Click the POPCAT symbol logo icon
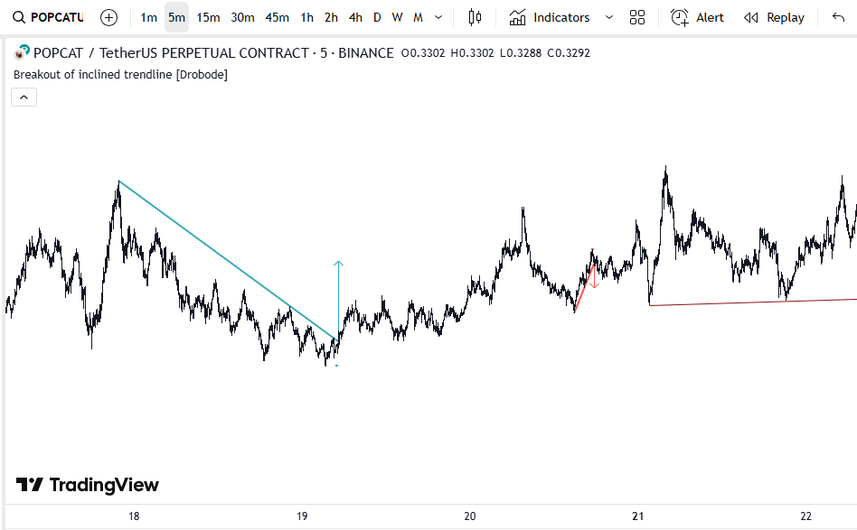 (x=22, y=52)
